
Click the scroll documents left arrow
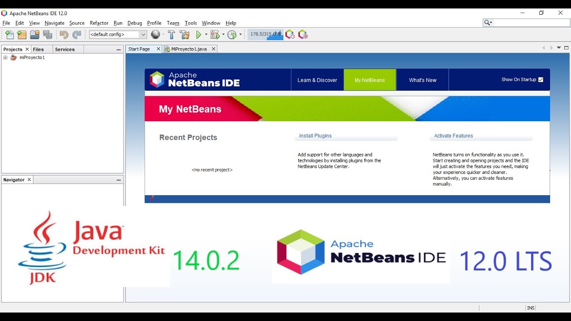click(x=543, y=48)
